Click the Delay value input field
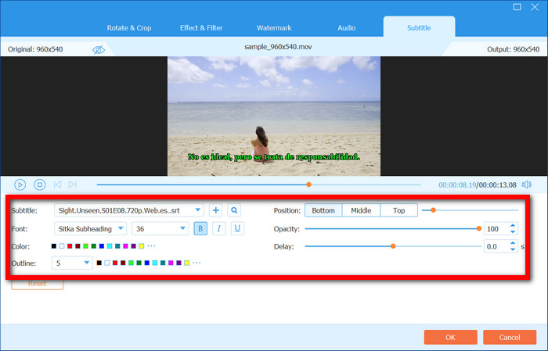Viewport: 548px width, 351px height. click(x=495, y=246)
